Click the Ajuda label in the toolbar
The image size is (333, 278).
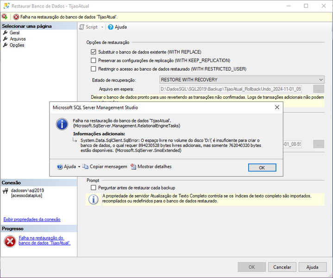click(x=121, y=27)
